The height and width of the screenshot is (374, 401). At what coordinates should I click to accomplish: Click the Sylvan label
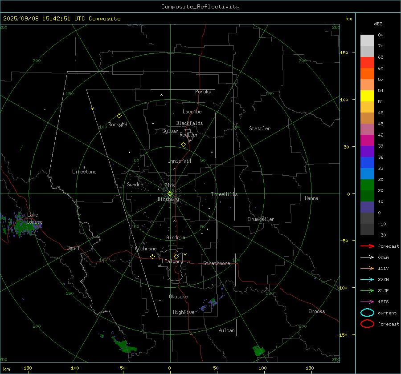[x=170, y=131]
